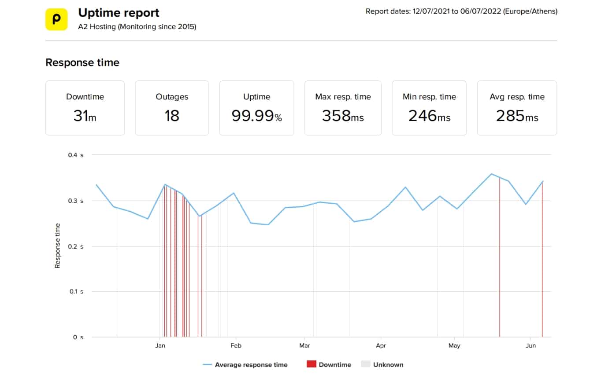This screenshot has width=601, height=374.
Task: Click the May label on the x-axis
Action: click(x=454, y=346)
